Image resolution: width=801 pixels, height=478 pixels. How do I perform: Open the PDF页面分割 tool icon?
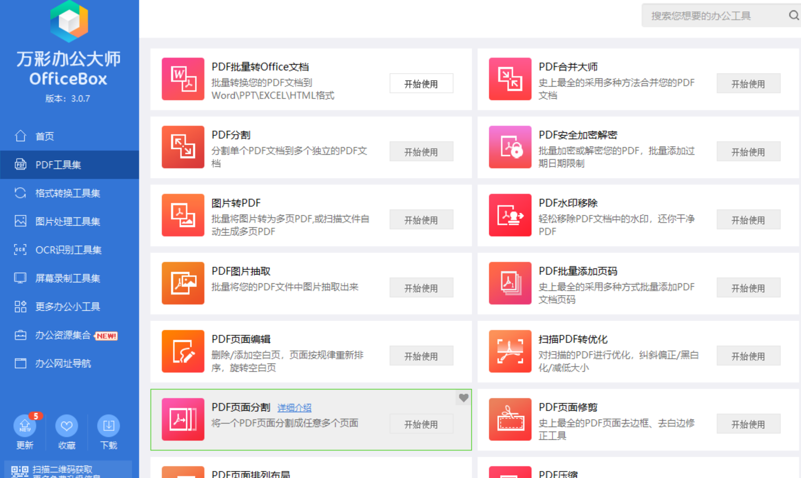click(x=183, y=419)
